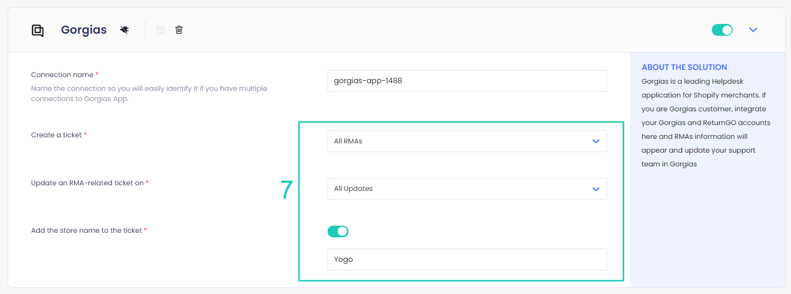Click the save floppy disk icon
Viewport: 791px width, 294px height.
(x=161, y=30)
